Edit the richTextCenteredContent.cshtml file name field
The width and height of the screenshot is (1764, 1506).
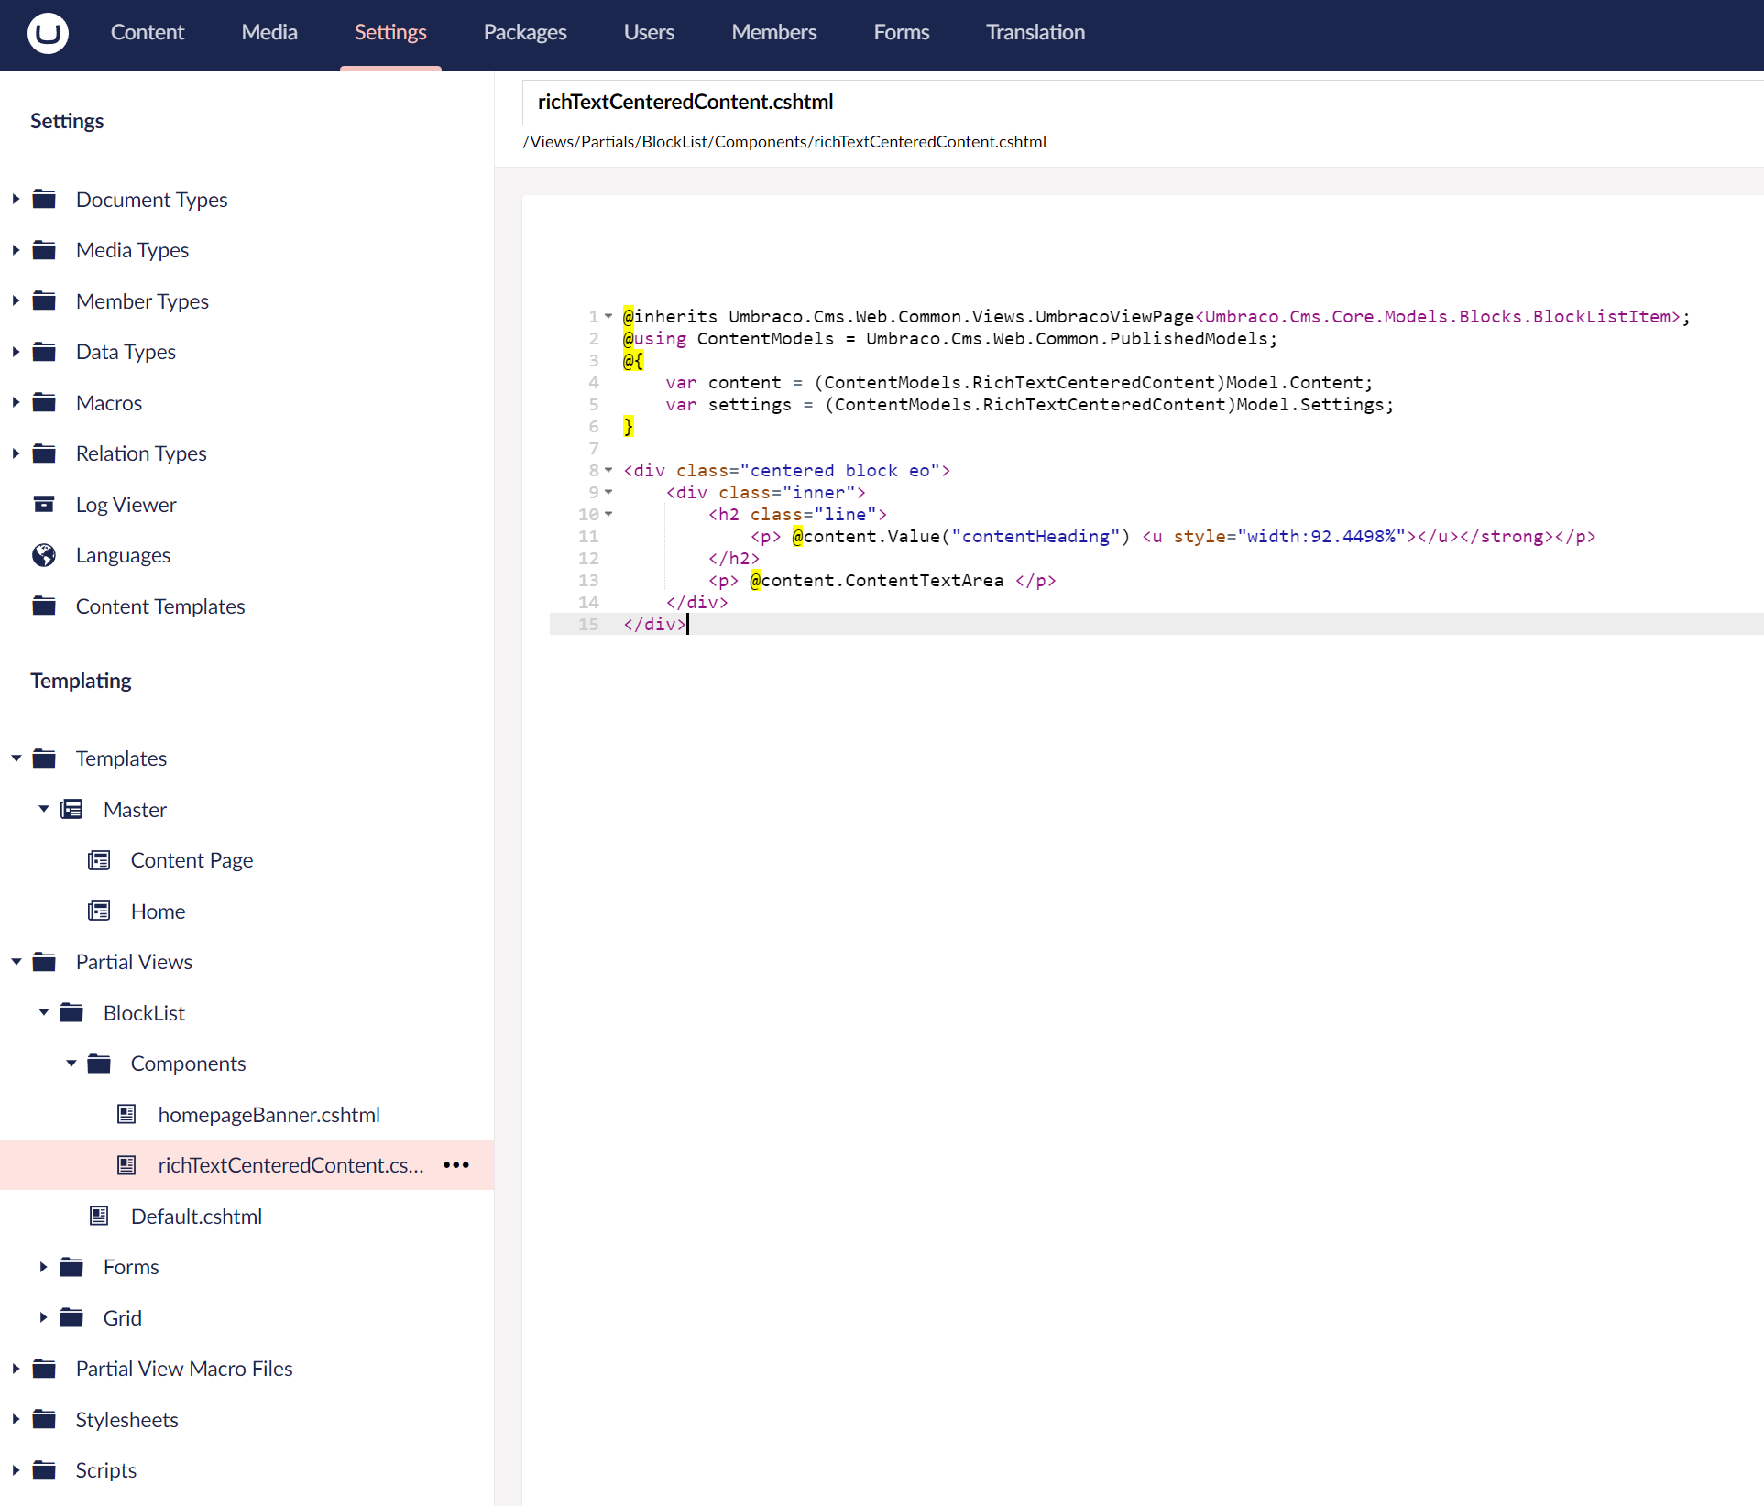click(1143, 102)
